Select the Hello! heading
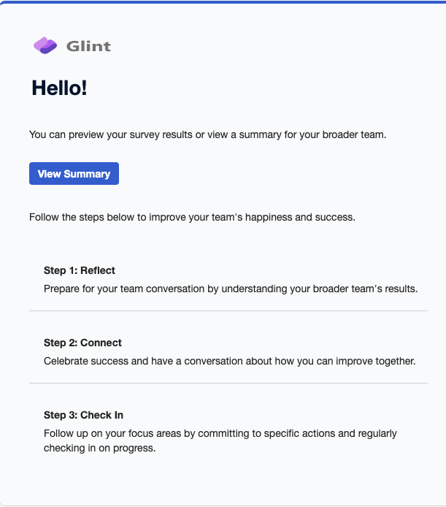This screenshot has width=446, height=507. (59, 88)
